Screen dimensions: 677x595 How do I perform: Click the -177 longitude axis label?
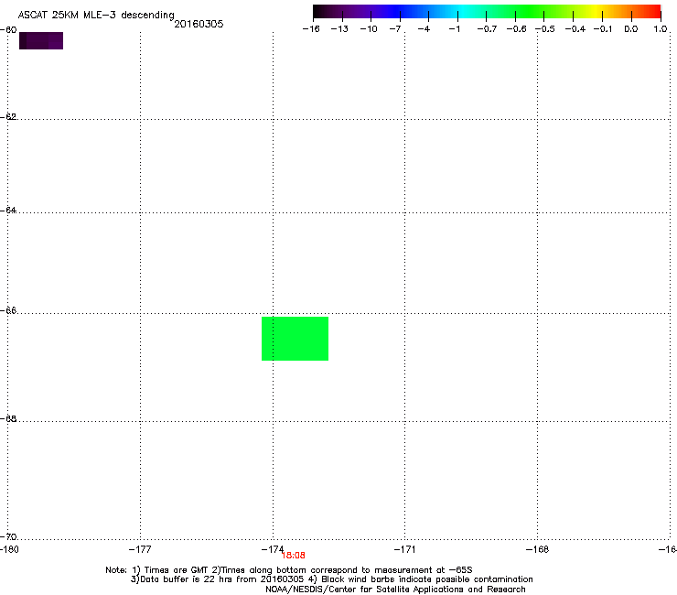coord(140,549)
